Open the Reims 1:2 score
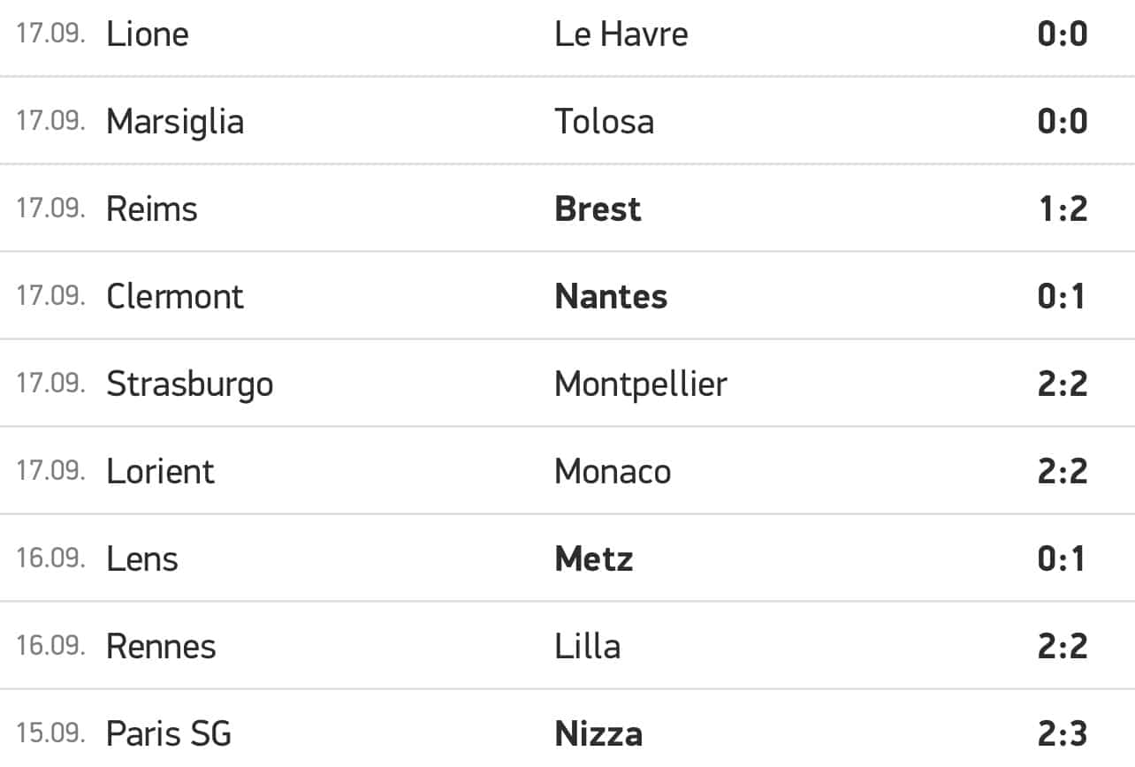This screenshot has width=1135, height=767. 1063,209
